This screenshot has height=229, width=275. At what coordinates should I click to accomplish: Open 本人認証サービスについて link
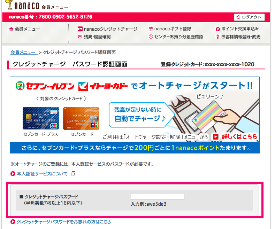[x=42, y=174]
